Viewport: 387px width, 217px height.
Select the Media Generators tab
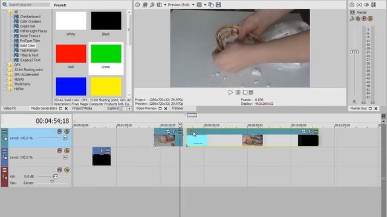pyautogui.click(x=44, y=108)
